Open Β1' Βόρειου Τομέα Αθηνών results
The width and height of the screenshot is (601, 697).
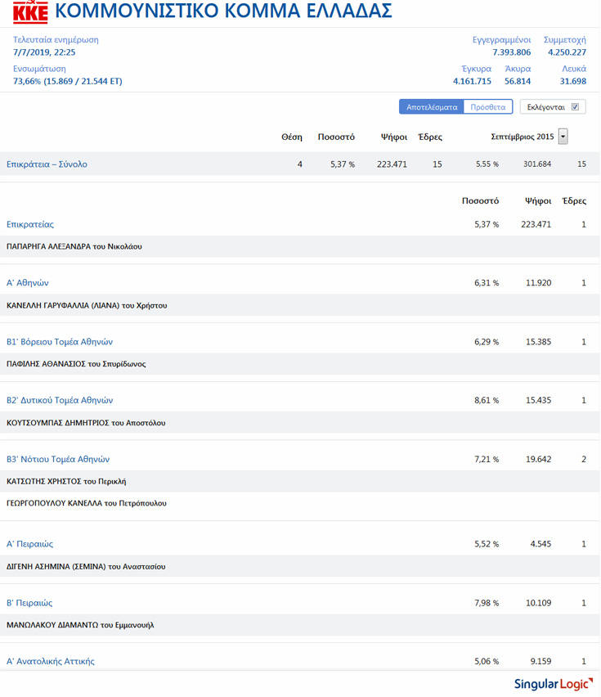coord(60,342)
